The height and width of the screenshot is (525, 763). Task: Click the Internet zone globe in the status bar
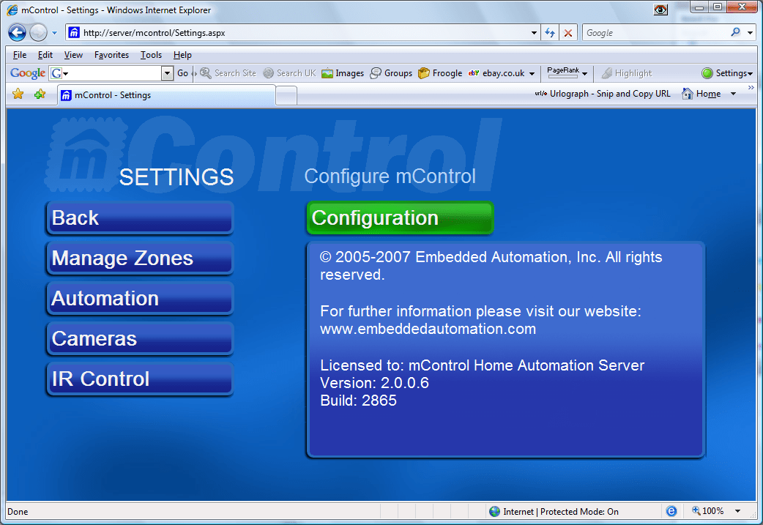[x=496, y=511]
